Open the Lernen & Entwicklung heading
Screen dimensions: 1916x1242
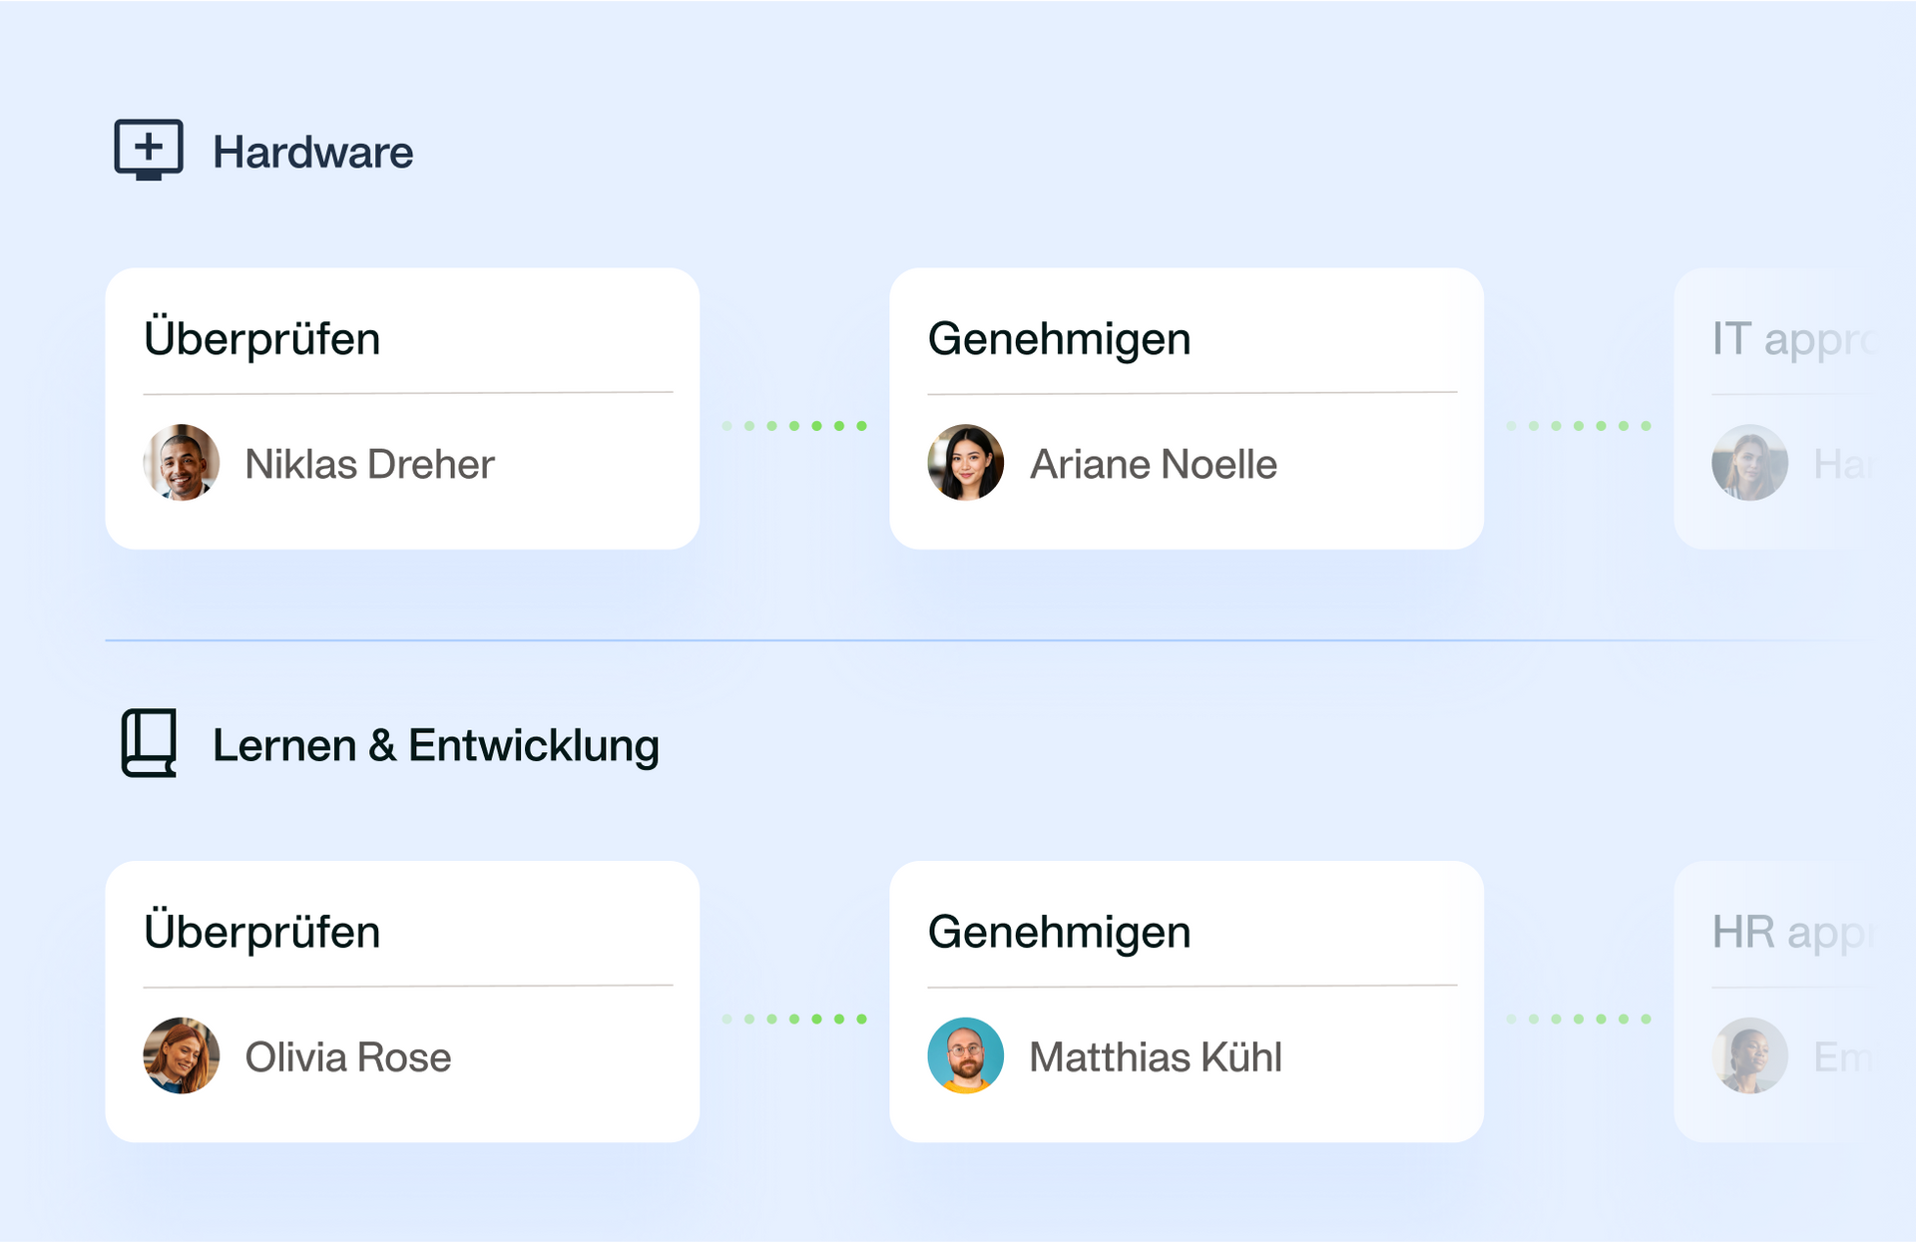point(436,745)
